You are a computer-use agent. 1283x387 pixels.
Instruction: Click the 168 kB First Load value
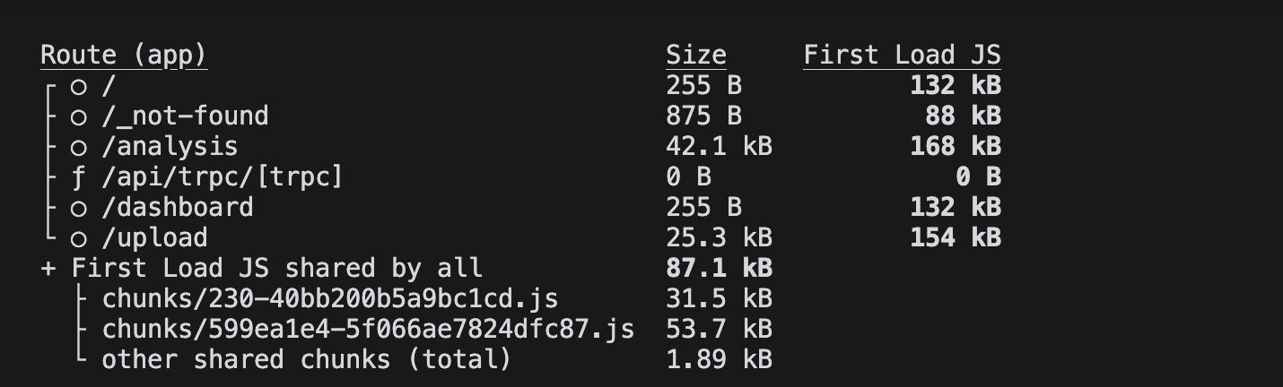(955, 146)
